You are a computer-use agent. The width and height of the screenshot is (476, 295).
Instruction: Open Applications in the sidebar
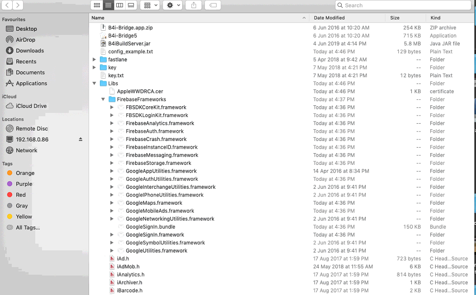(x=31, y=84)
